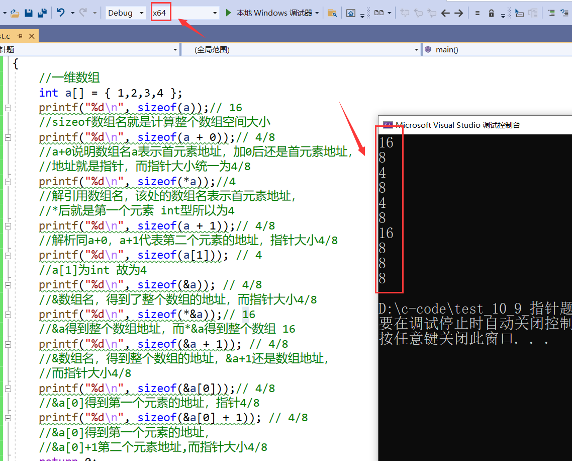Collapse outlining at sizeof(a) line

(8, 108)
